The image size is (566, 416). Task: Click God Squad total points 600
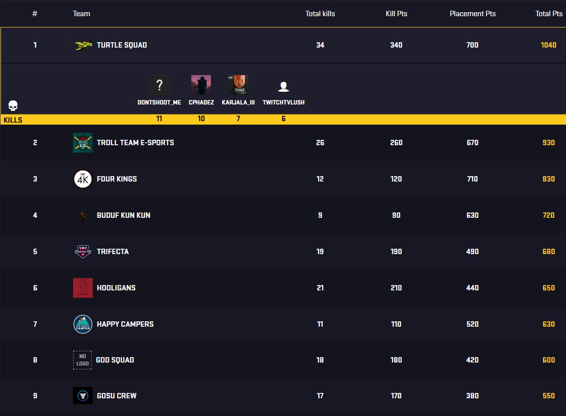click(548, 360)
